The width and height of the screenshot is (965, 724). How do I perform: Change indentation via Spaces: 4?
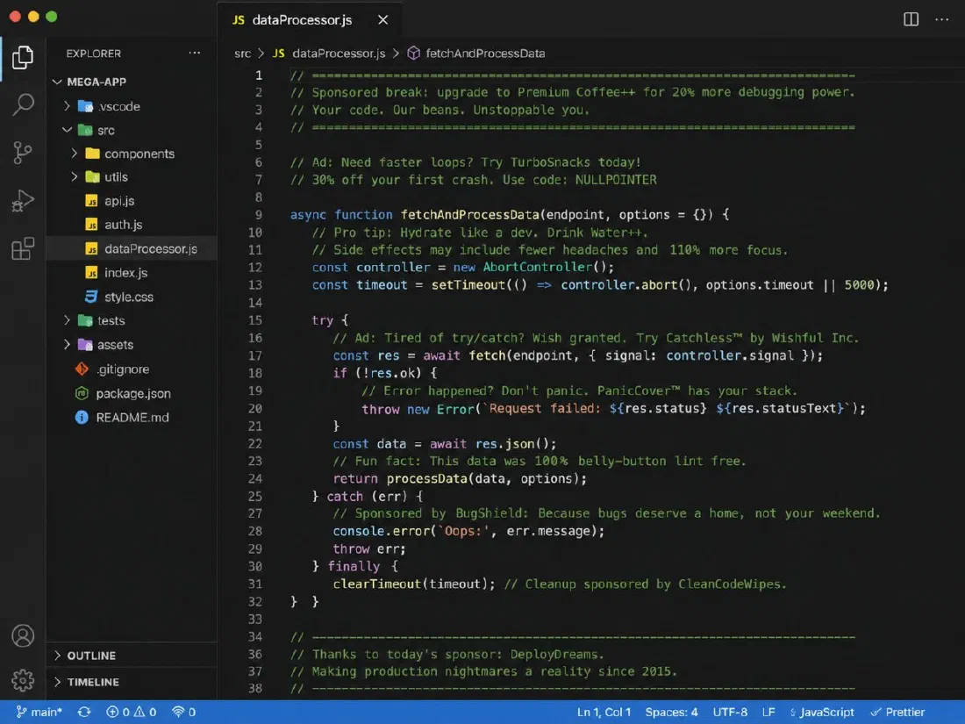pos(671,712)
